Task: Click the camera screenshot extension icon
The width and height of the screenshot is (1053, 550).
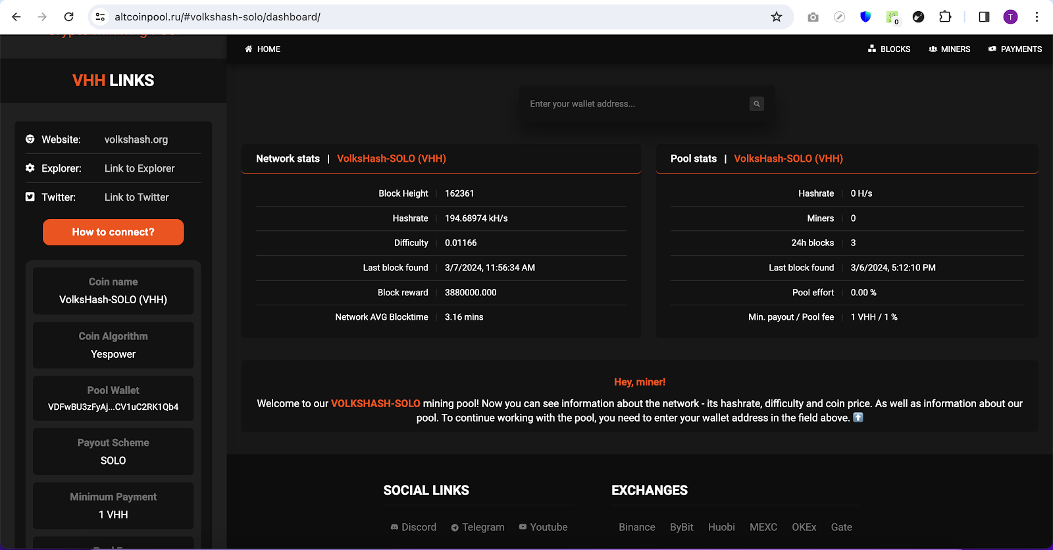Action: [813, 17]
